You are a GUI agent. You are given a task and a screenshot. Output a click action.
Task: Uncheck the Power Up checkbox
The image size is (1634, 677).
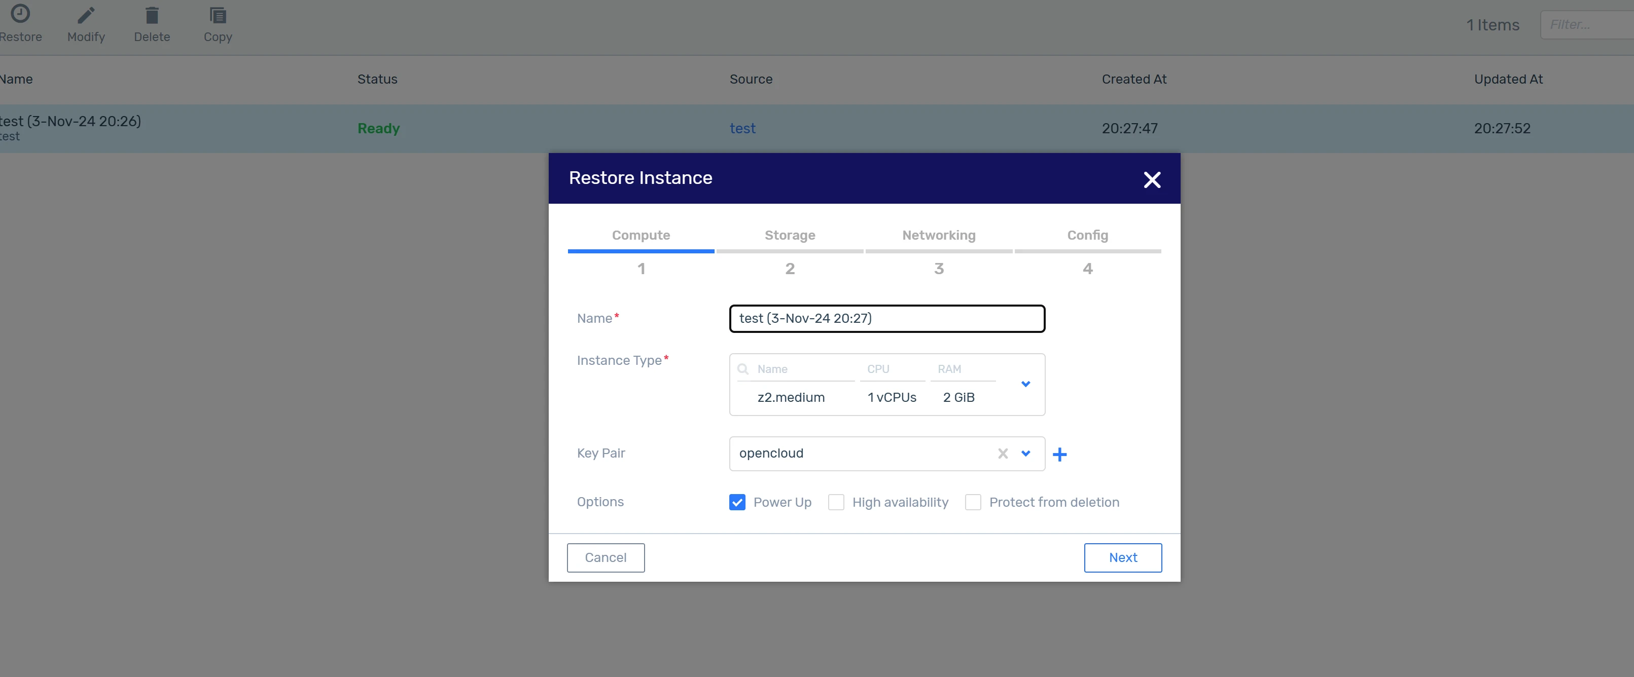click(737, 502)
